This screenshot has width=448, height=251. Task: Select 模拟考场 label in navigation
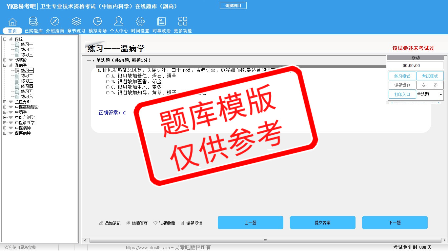tap(97, 31)
